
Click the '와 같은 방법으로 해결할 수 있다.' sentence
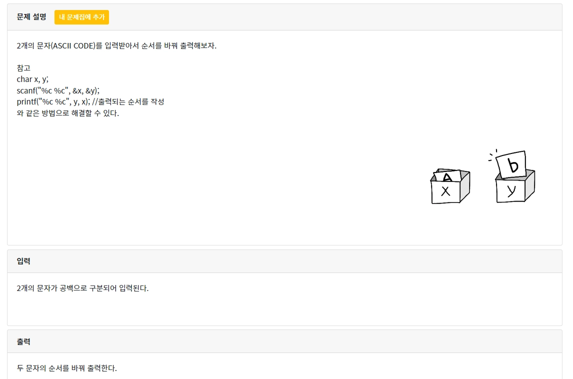click(68, 113)
